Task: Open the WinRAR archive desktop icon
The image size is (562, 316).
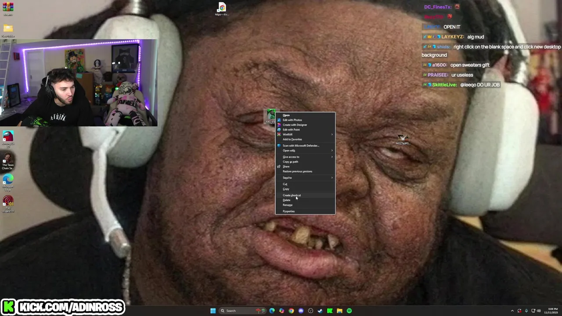Action: coord(8,8)
